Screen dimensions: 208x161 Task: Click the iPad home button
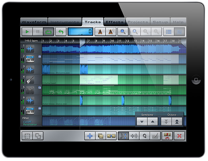(196, 80)
